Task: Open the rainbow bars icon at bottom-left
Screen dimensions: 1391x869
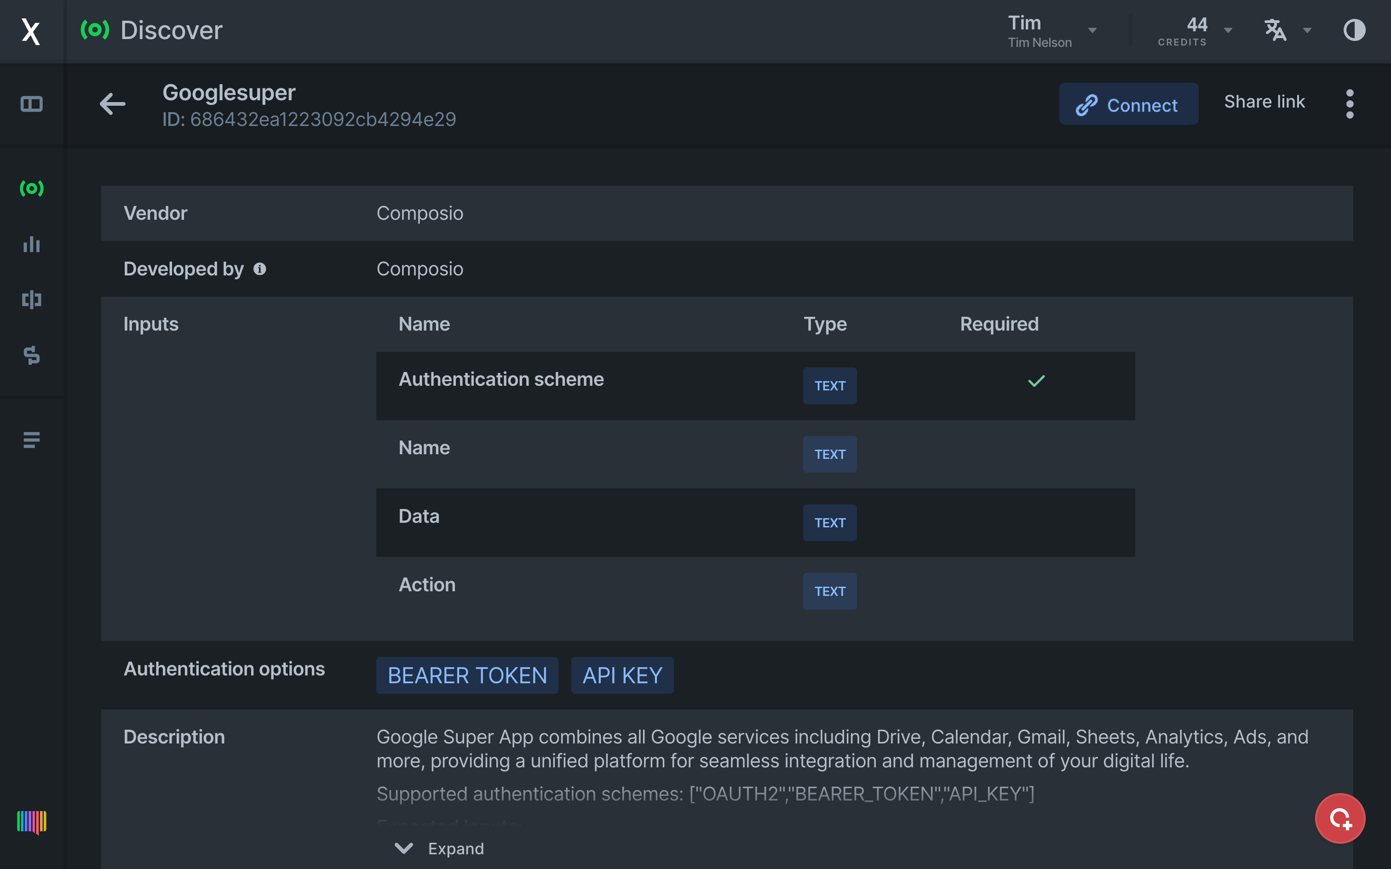Action: (x=32, y=823)
